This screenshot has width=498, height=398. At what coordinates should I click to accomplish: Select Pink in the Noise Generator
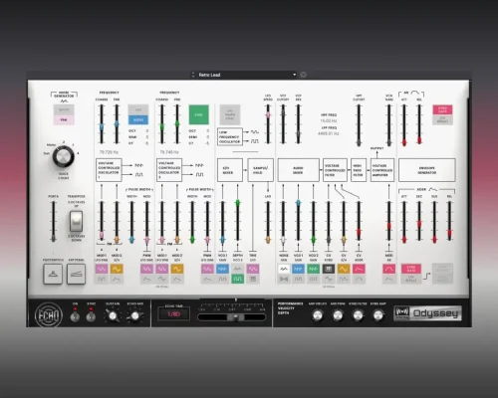click(x=64, y=119)
